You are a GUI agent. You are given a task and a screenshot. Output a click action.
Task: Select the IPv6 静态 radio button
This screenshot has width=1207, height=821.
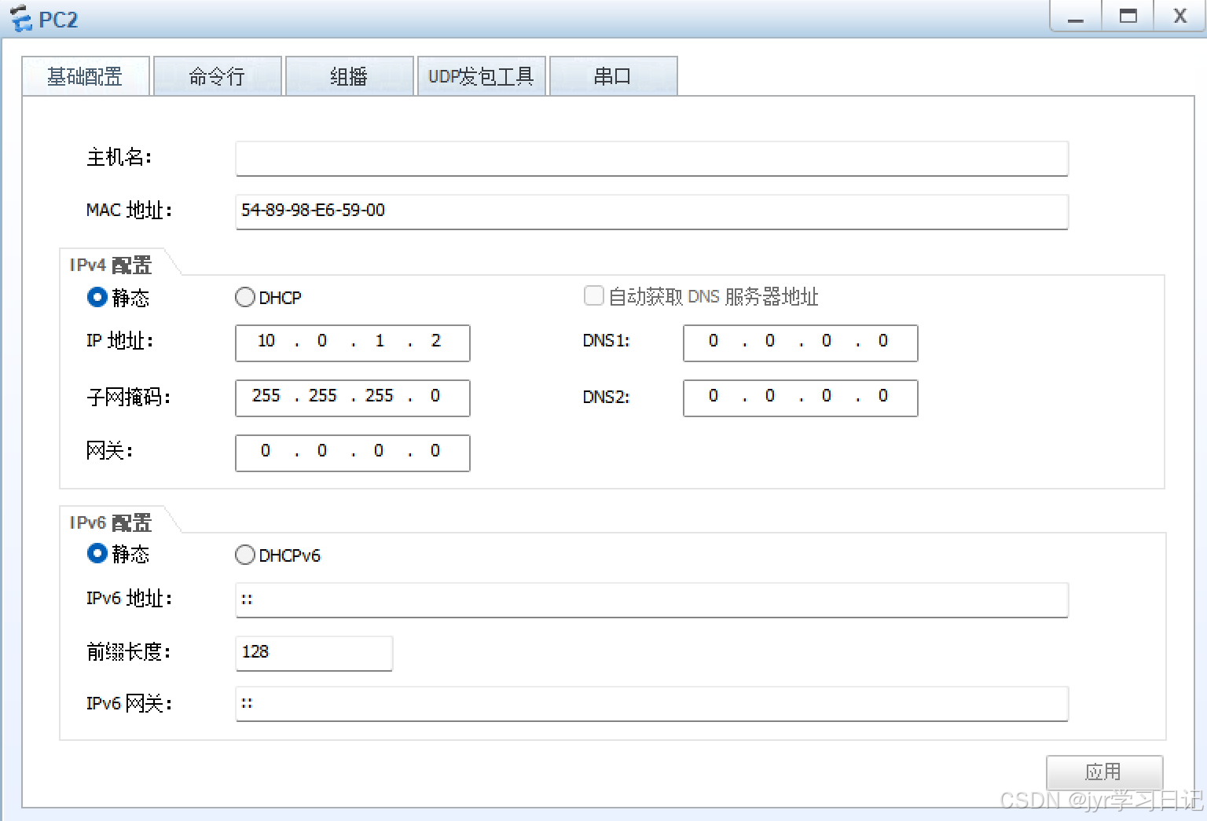point(97,554)
